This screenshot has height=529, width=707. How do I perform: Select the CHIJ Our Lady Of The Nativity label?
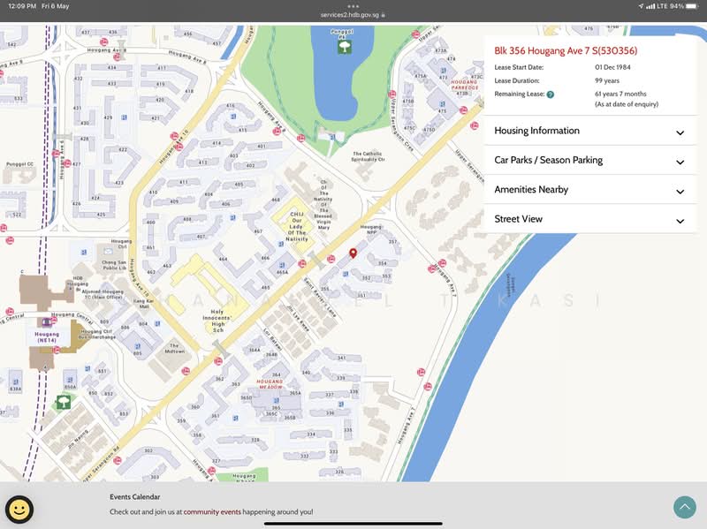[x=296, y=226]
